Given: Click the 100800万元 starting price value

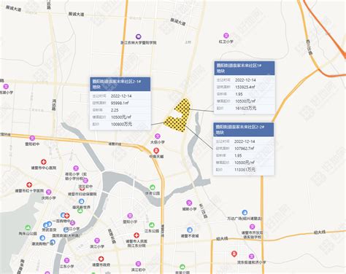Looking at the screenshot, I should 121,124.
